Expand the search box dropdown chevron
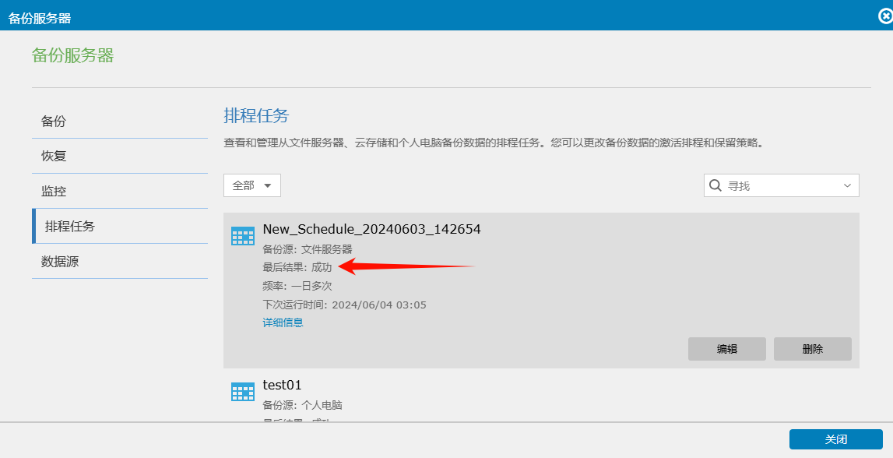Image resolution: width=893 pixels, height=458 pixels. [x=847, y=185]
